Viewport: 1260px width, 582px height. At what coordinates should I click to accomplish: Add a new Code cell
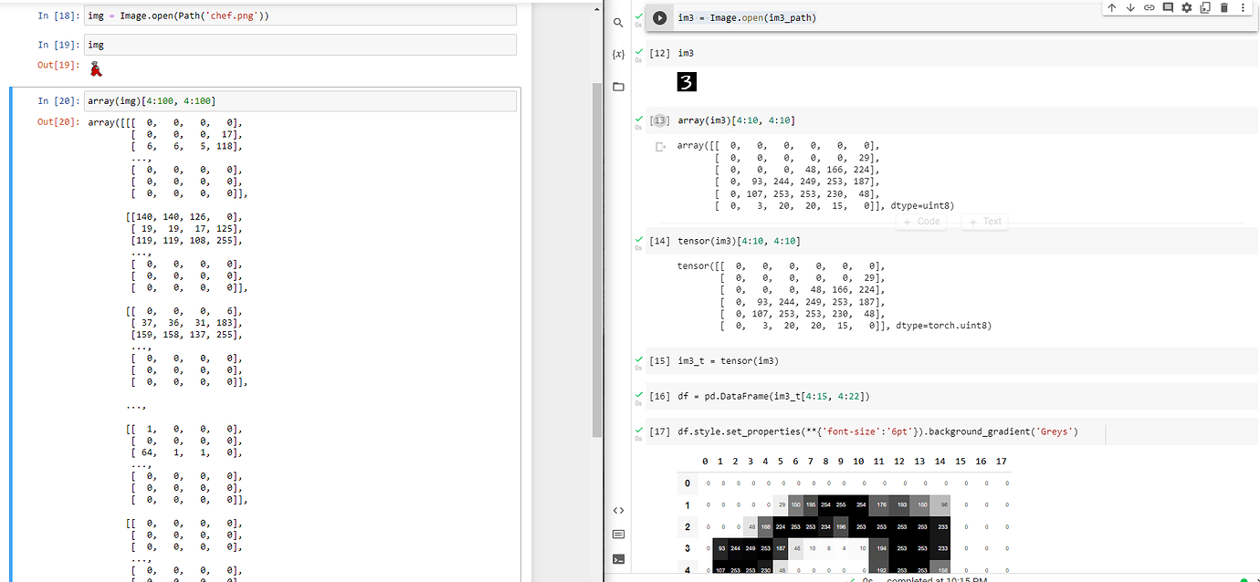tap(920, 221)
